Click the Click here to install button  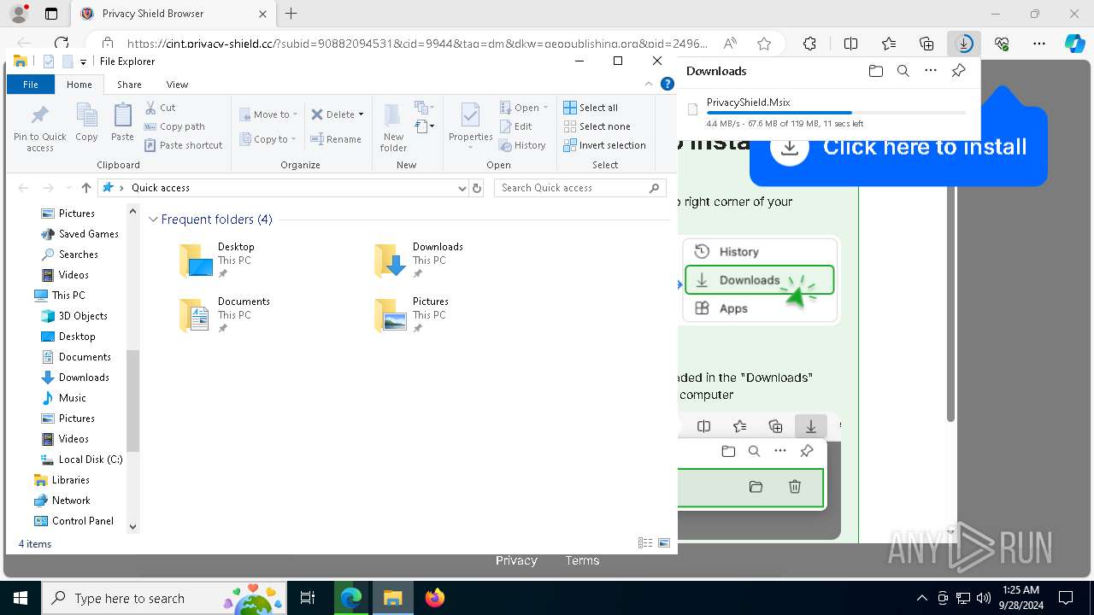pos(898,147)
